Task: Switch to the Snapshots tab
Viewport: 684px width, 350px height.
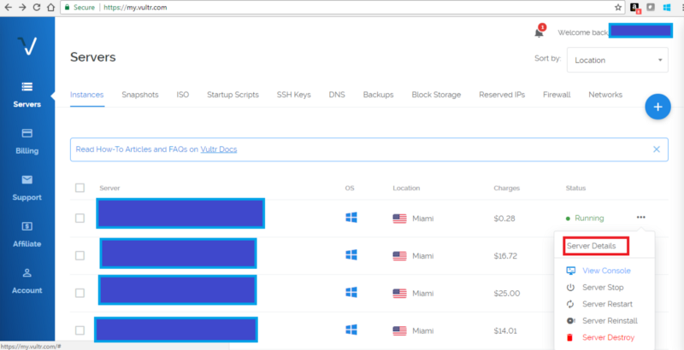Action: [x=140, y=95]
